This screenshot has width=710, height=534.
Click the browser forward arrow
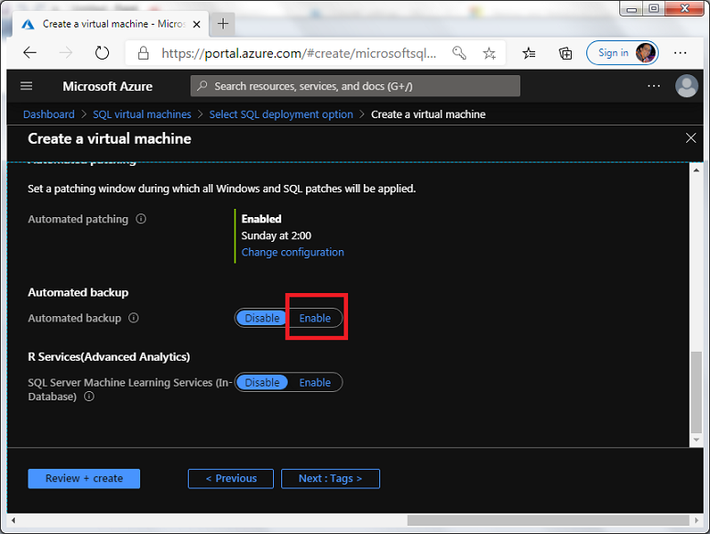point(66,53)
